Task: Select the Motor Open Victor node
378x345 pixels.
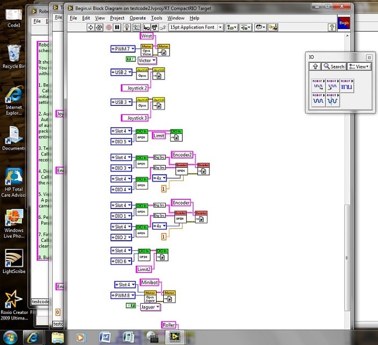Action: pos(147,50)
